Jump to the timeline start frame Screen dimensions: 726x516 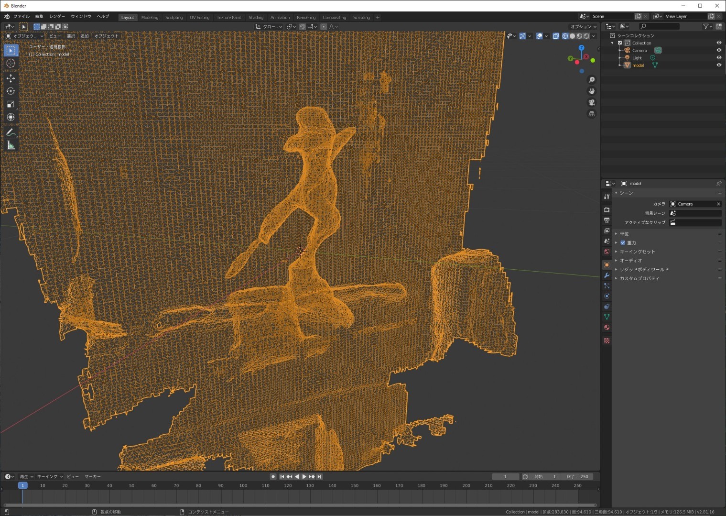tap(282, 476)
